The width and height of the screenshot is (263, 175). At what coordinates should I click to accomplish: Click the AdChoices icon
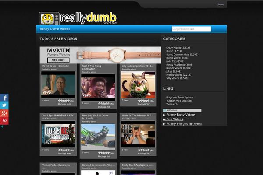click(165, 110)
